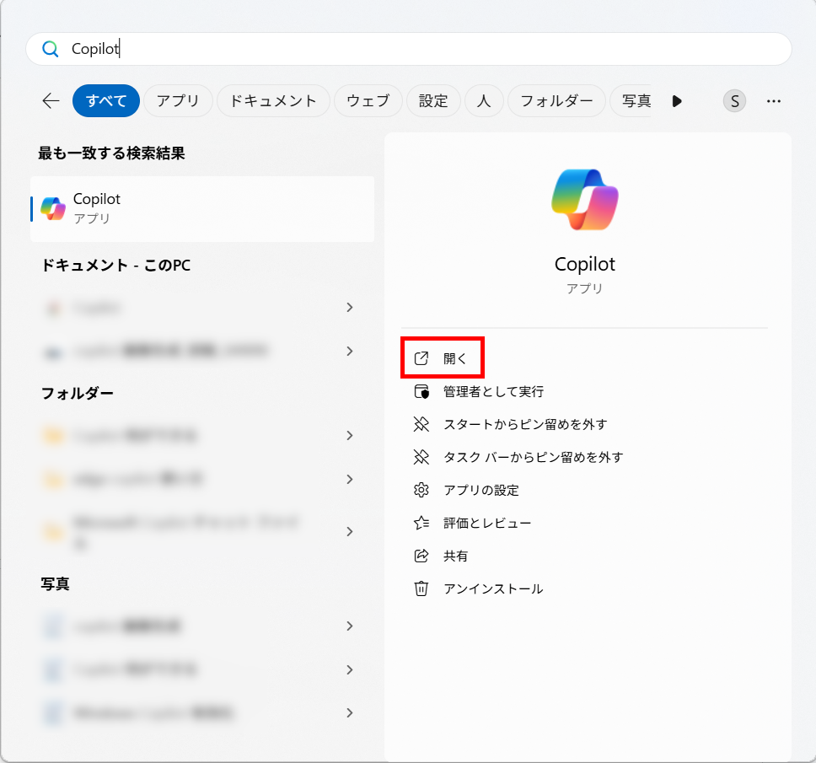The height and width of the screenshot is (763, 816).
Task: Open the 設定 filter tab
Action: pos(433,100)
